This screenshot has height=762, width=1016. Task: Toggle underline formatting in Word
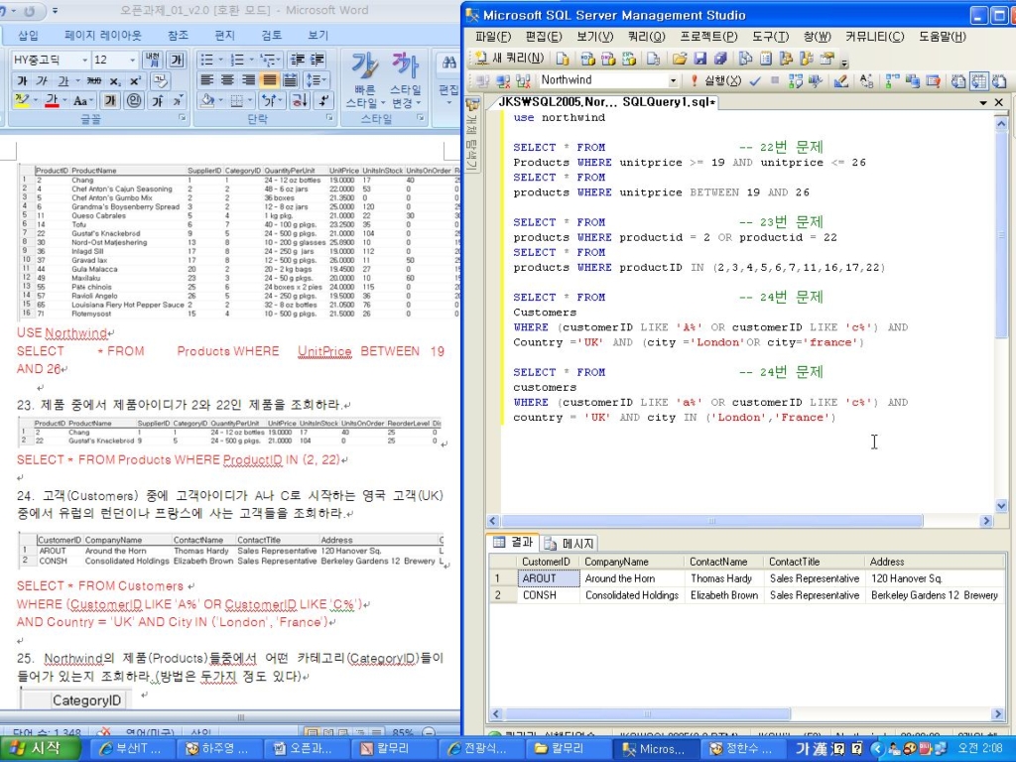click(x=63, y=81)
